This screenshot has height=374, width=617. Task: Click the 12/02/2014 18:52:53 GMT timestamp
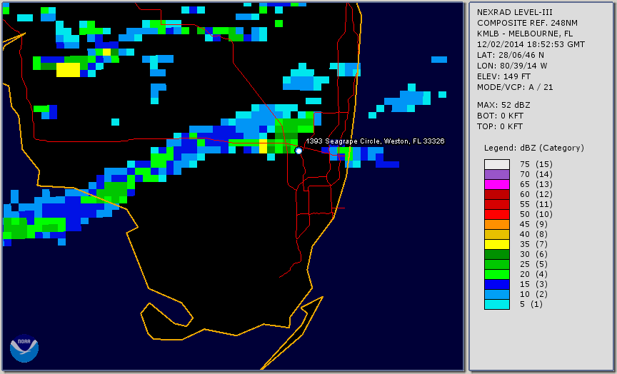pyautogui.click(x=531, y=44)
